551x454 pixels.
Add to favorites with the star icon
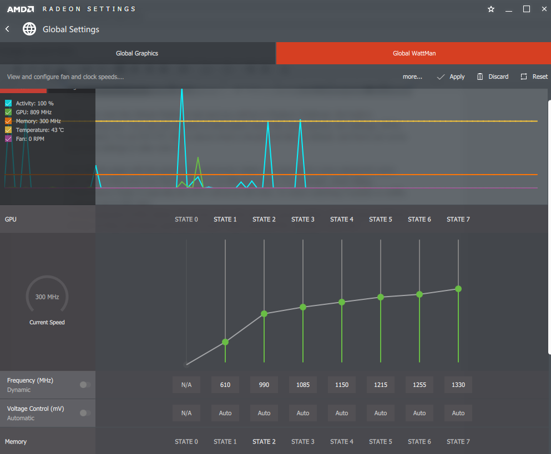(491, 9)
